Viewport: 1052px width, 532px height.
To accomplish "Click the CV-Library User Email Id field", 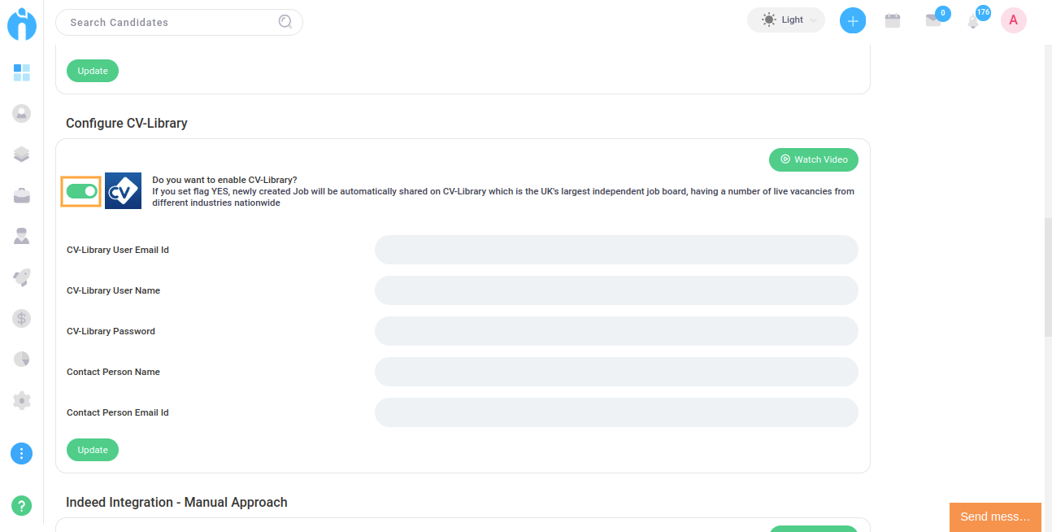I will pyautogui.click(x=616, y=250).
